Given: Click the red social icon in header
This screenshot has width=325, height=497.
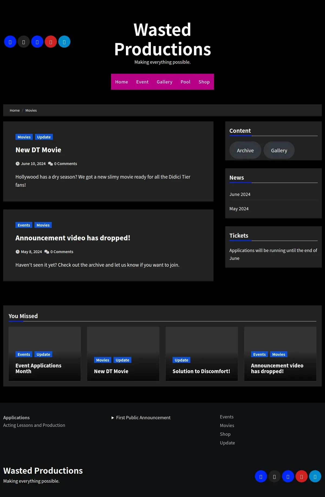Looking at the screenshot, I should tap(51, 42).
